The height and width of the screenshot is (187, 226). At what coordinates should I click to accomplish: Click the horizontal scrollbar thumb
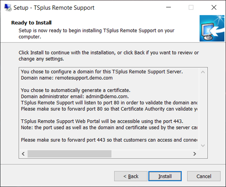click(x=70, y=154)
